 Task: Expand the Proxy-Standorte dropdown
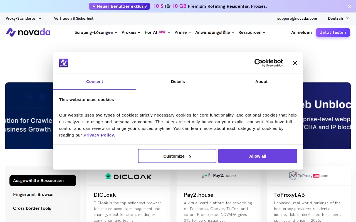pyautogui.click(x=23, y=18)
